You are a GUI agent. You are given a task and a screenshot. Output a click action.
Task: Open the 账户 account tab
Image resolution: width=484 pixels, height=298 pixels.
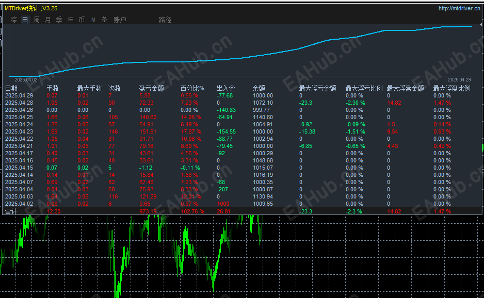120,20
